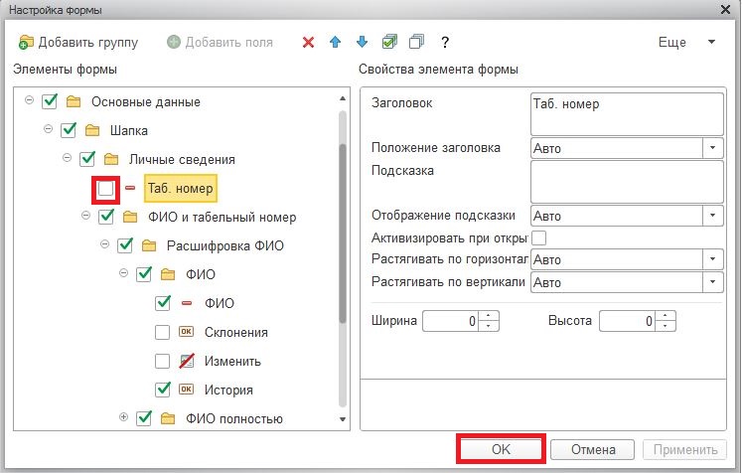The width and height of the screenshot is (742, 473).
Task: Click the Применить button
Action: [x=684, y=449]
